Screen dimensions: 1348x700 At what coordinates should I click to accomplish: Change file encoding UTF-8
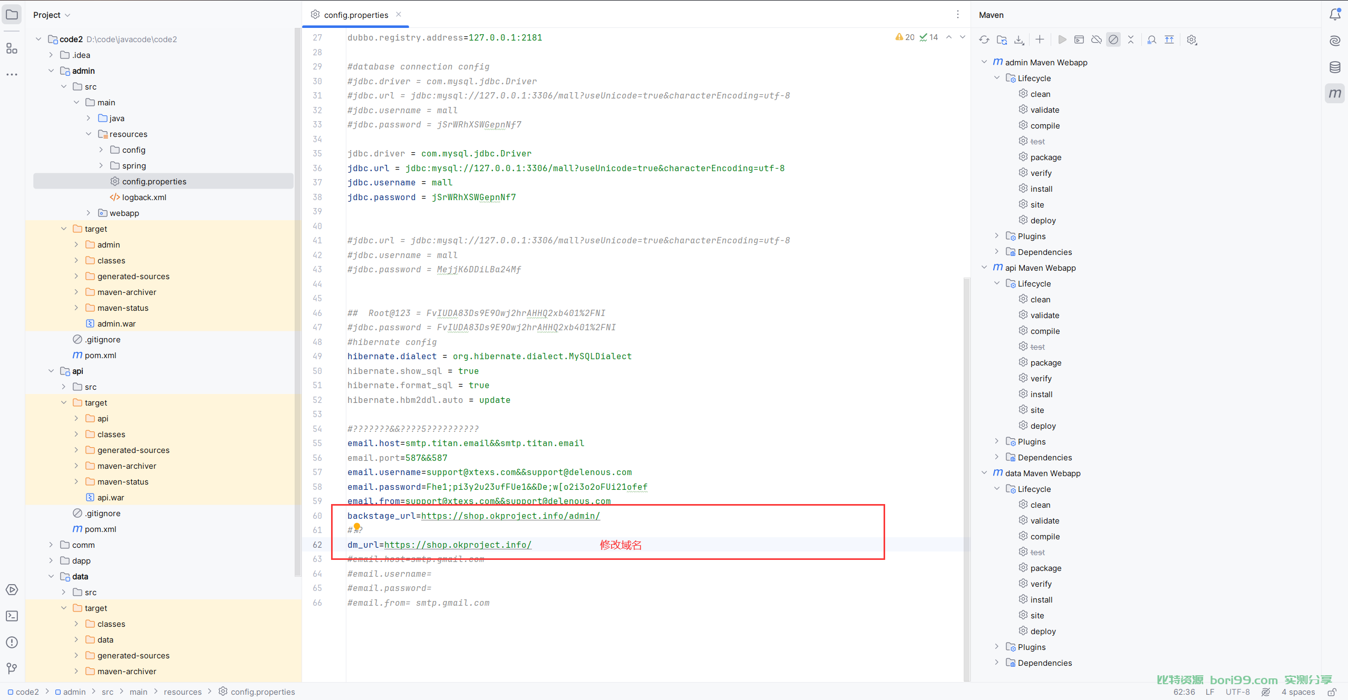point(1237,692)
